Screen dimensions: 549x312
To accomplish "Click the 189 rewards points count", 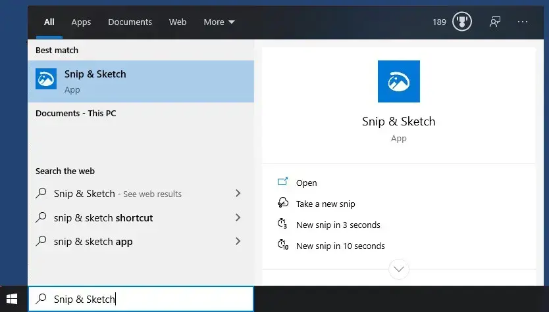I will coord(439,22).
